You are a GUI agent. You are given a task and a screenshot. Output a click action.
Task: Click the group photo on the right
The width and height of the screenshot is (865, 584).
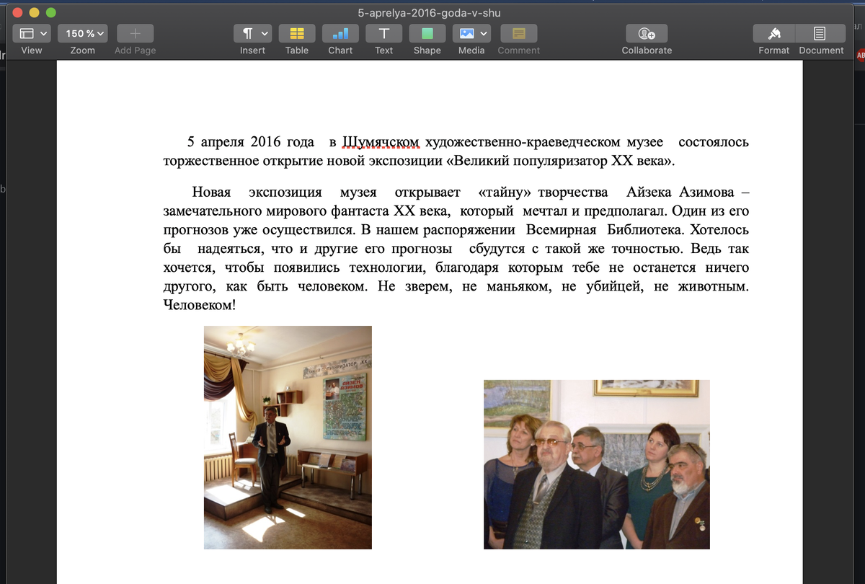pos(596,464)
